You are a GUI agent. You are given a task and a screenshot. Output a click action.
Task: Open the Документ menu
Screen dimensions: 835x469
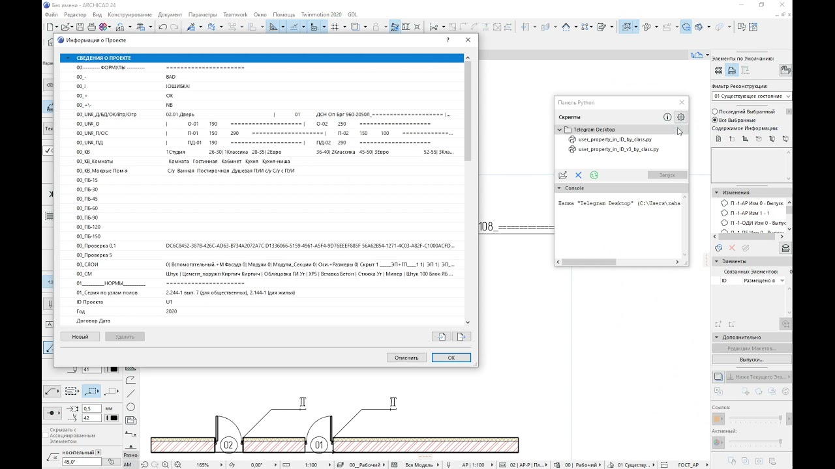(x=170, y=14)
